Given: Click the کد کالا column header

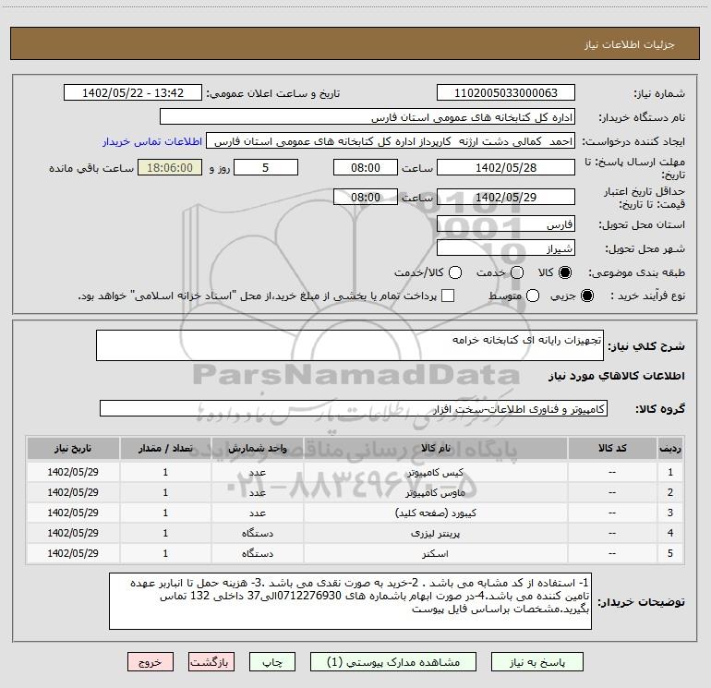Looking at the screenshot, I should coord(612,448).
